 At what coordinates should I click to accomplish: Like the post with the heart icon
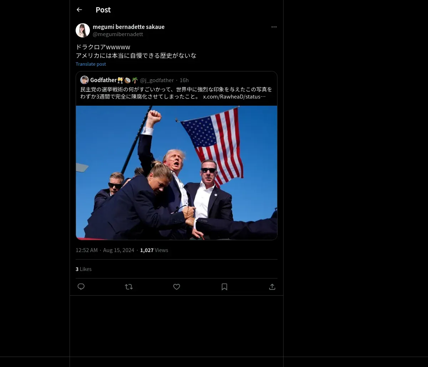pos(177,287)
